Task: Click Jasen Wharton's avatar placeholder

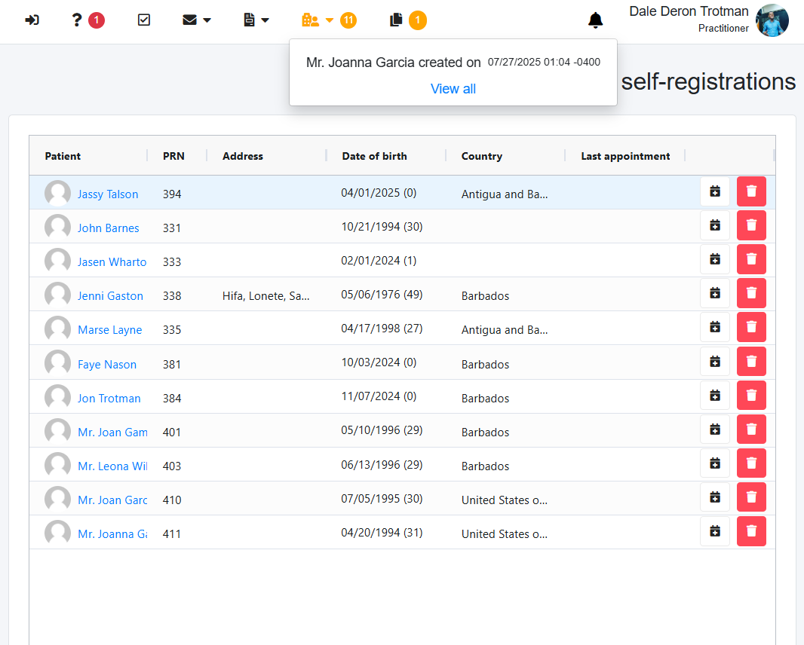Action: pyautogui.click(x=57, y=261)
